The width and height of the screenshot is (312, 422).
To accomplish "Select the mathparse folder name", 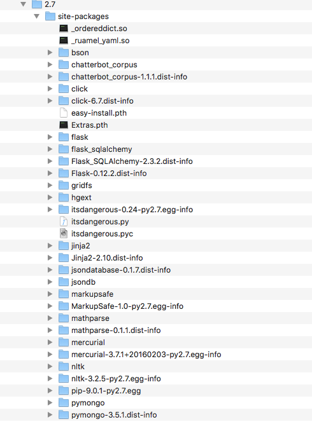I will coord(90,318).
